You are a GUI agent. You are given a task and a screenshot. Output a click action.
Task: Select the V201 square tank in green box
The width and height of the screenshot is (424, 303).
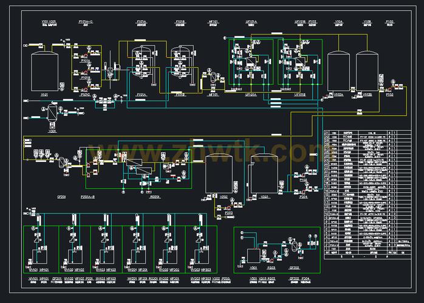coord(254,256)
